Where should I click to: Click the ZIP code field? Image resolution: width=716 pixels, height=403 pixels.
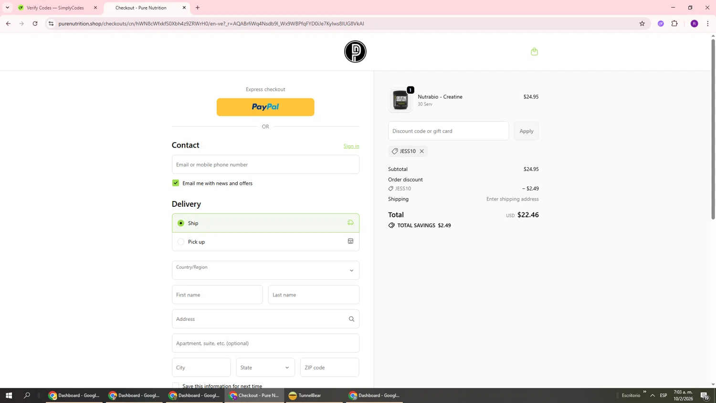point(329,368)
